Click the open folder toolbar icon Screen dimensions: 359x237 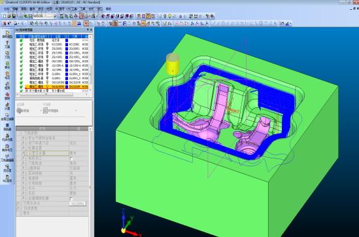(9, 16)
